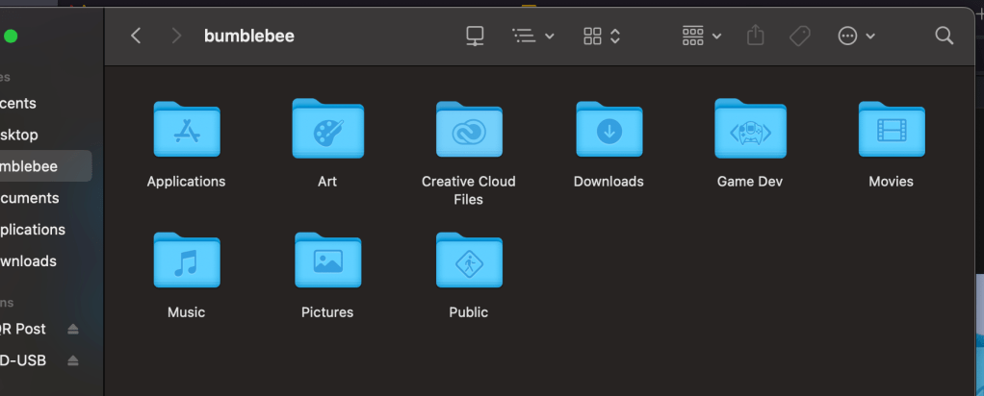Eject the USB volume in sidebar
The width and height of the screenshot is (984, 396).
pyautogui.click(x=73, y=360)
